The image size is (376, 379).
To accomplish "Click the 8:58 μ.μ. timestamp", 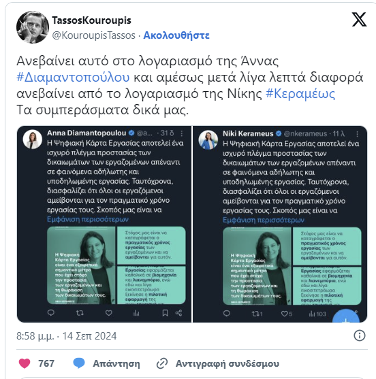I will tap(35, 336).
